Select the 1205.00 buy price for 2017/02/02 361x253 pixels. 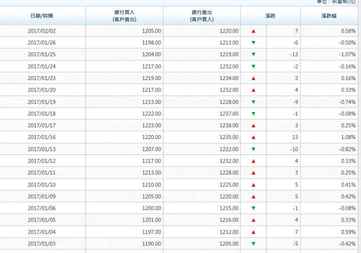click(151, 31)
